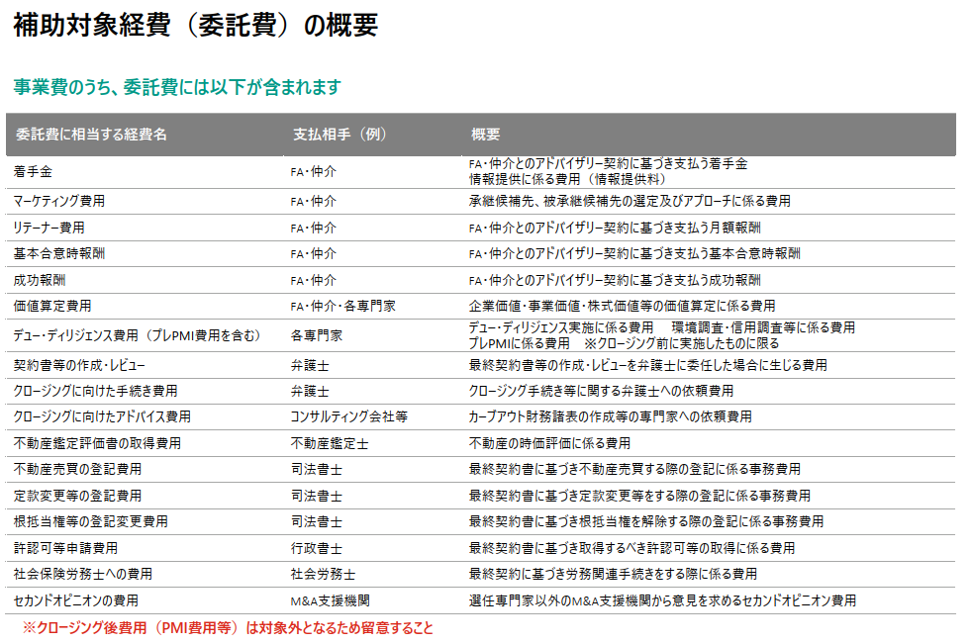Click 司法書士 payee in 定款変更等の登記費用 row
Image resolution: width=970 pixels, height=644 pixels.
coord(316,497)
